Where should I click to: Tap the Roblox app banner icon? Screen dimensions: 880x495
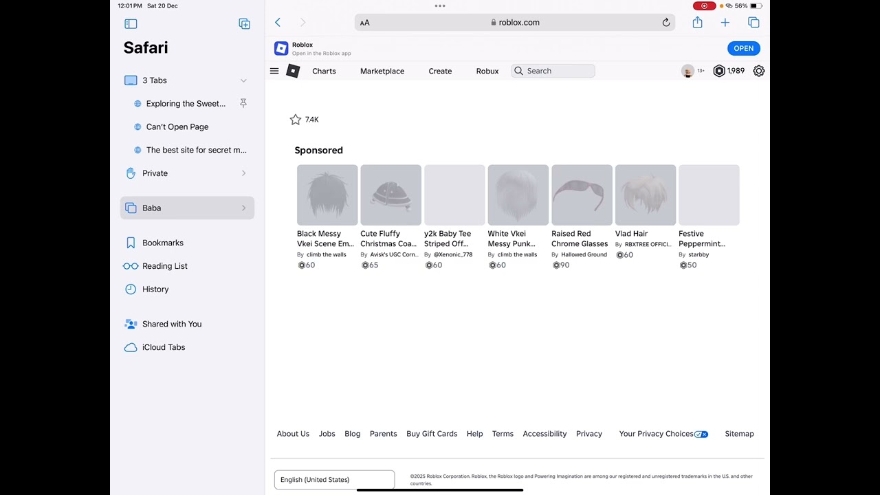point(281,48)
